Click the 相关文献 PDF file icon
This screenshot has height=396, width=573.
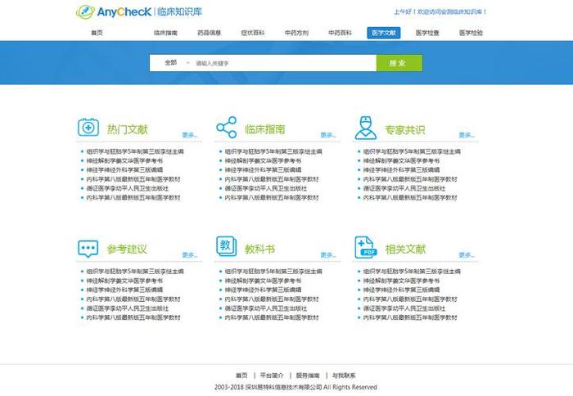[x=365, y=247]
